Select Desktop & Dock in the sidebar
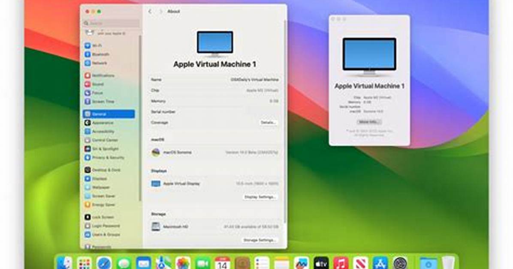Viewport: 513px width, 269px height. 103,170
